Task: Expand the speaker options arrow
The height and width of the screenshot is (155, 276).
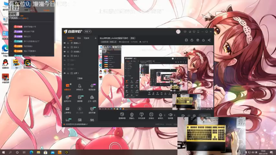Action: 174,115
